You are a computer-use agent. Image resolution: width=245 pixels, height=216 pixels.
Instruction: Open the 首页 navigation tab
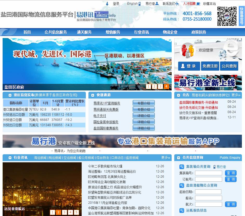27,32
